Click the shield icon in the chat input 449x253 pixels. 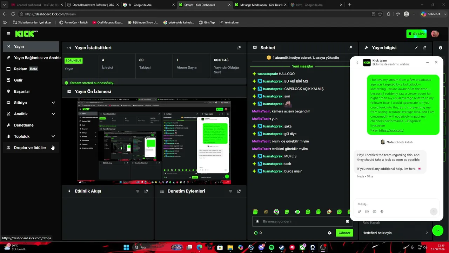click(257, 221)
